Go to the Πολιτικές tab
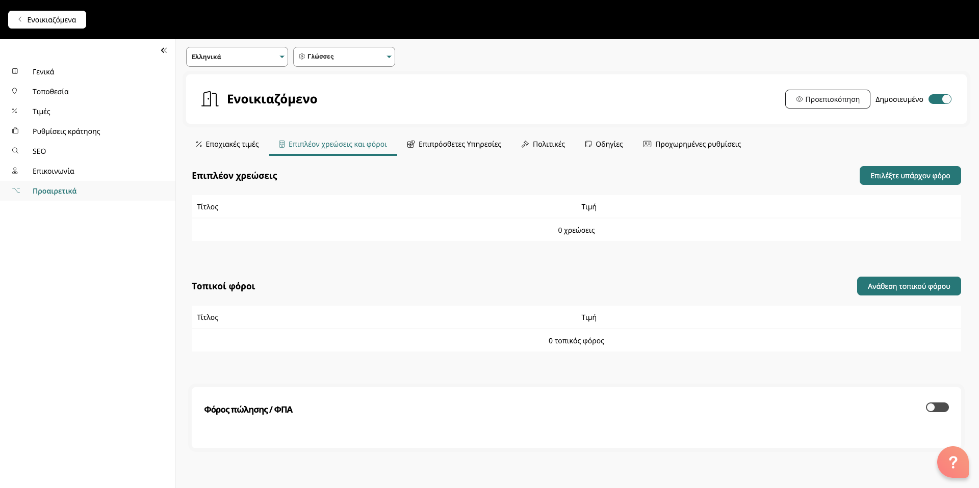The image size is (979, 488). [543, 144]
